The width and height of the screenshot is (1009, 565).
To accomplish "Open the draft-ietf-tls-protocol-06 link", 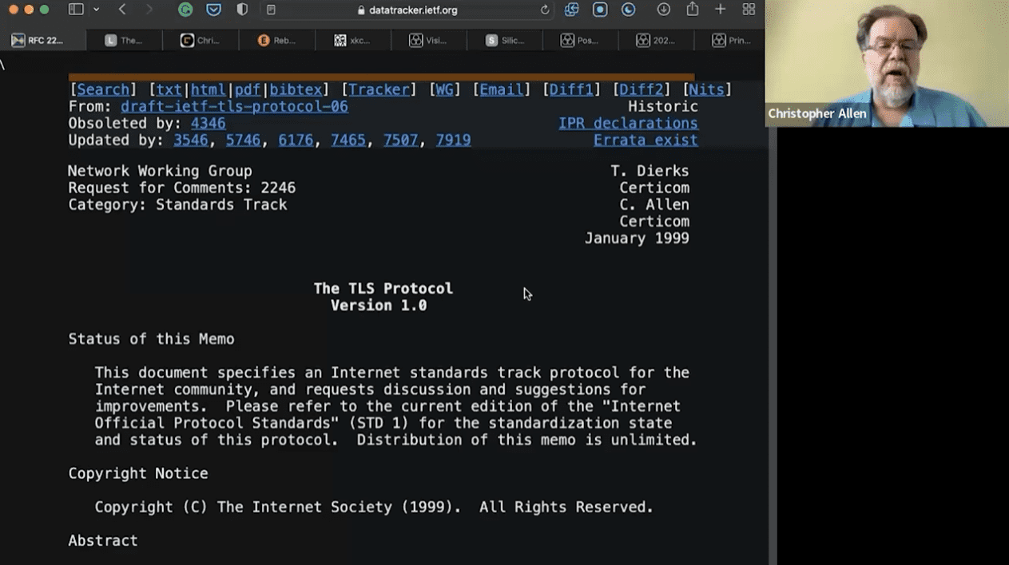I will pos(234,107).
